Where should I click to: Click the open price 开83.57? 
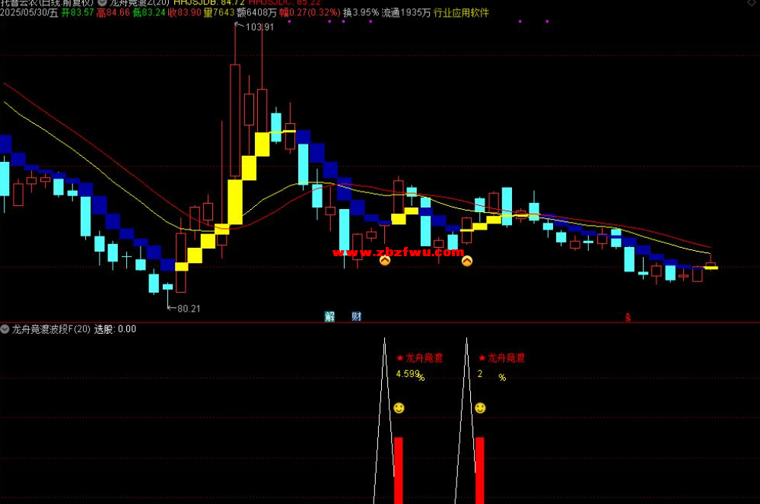tap(77, 13)
